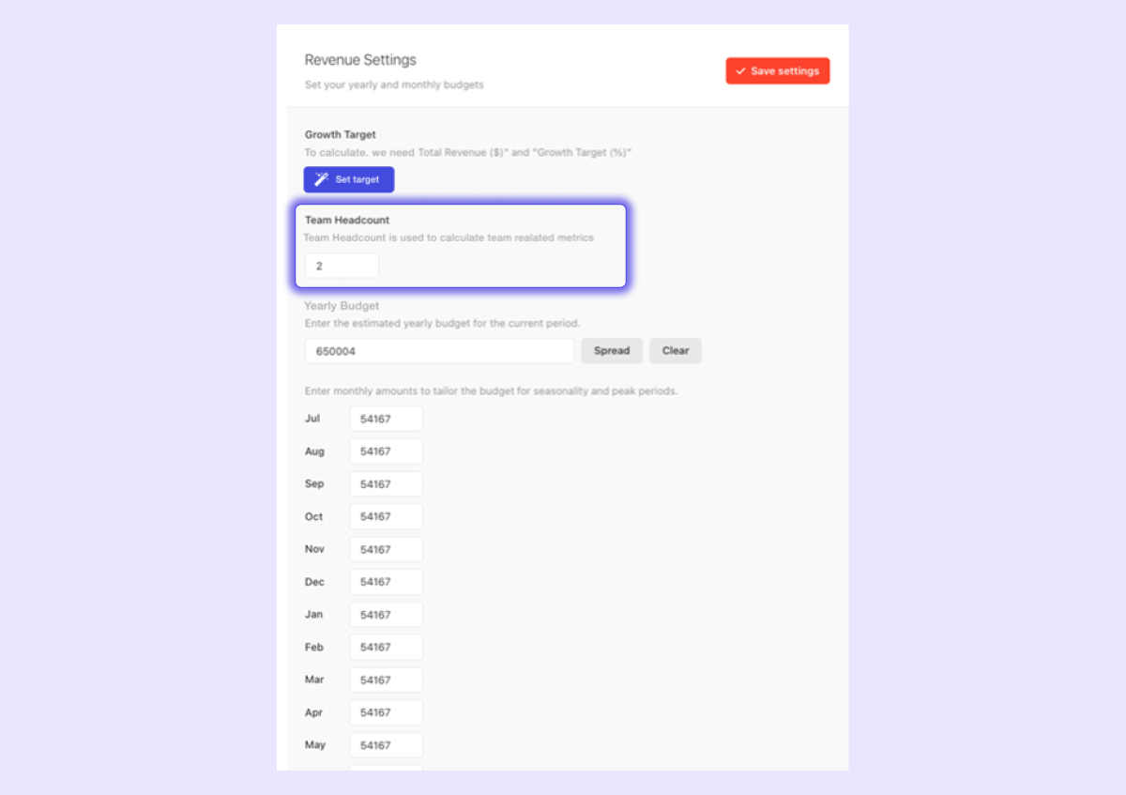Click the Yearly Budget input showing 650004
1126x795 pixels.
pyautogui.click(x=439, y=351)
